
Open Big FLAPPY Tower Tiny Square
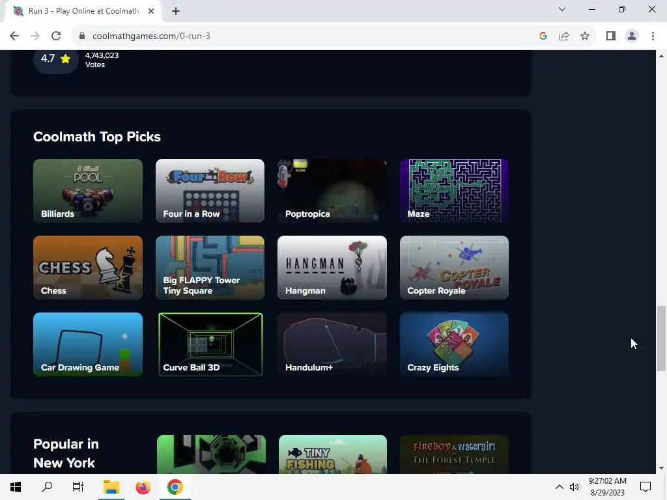[210, 268]
